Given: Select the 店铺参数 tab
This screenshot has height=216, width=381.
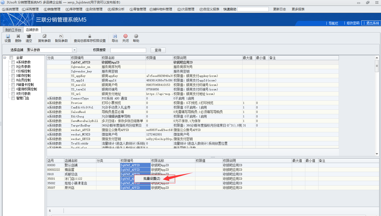Looking at the screenshot, I should coord(32,30).
